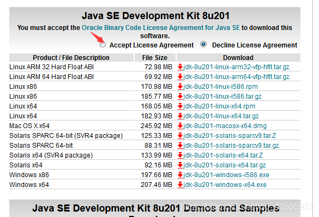
Task: Click the Product / File Description column header
Action: coord(71,58)
